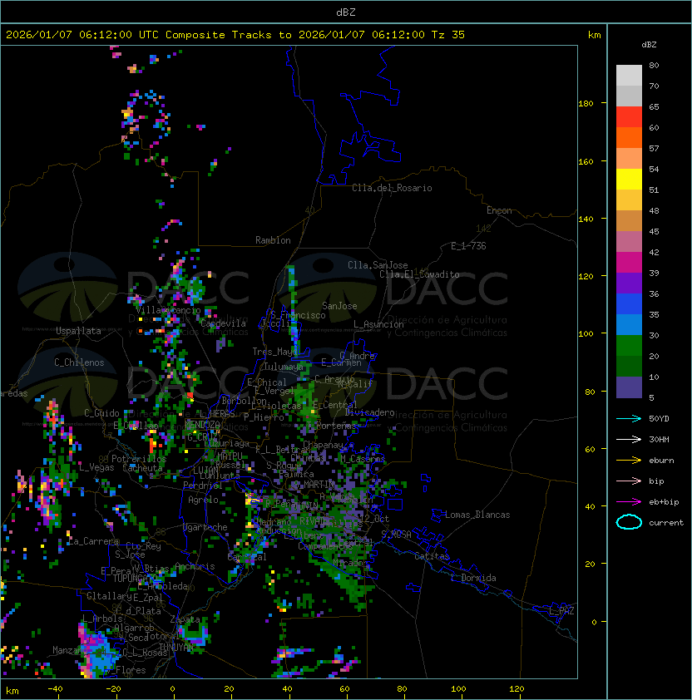Click the magenta eb+bip arrow in legend
The width and height of the screenshot is (692, 700).
point(629,502)
